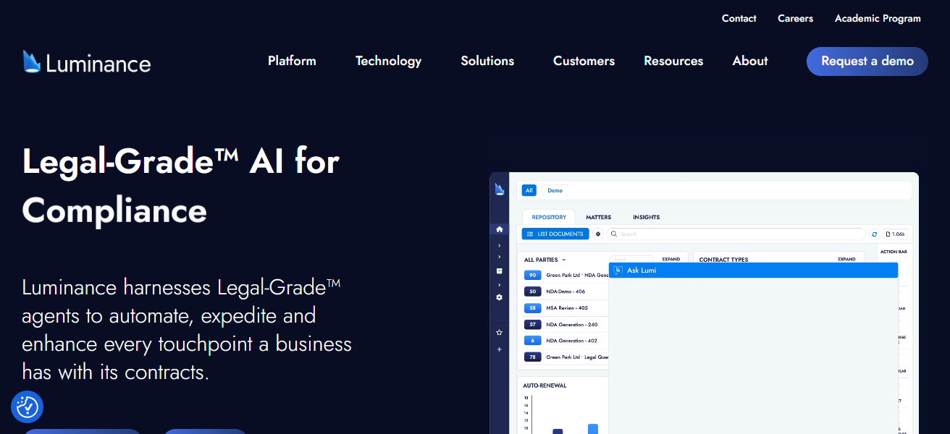This screenshot has height=434, width=950.
Task: Open the Technology menu
Action: tap(388, 61)
